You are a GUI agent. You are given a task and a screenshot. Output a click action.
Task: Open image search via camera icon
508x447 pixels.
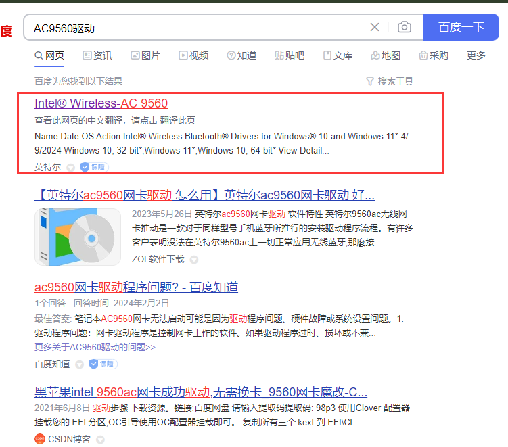pos(405,27)
